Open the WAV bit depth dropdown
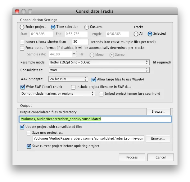 [68, 79]
